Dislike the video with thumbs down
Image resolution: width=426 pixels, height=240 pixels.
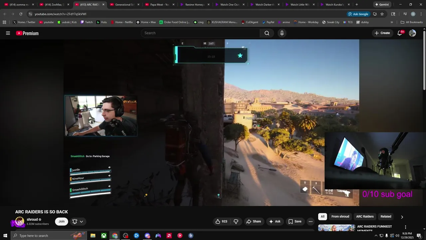coord(236,221)
